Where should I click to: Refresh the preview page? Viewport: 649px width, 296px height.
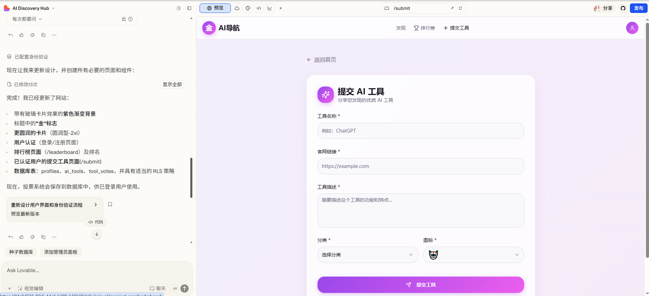(x=460, y=8)
